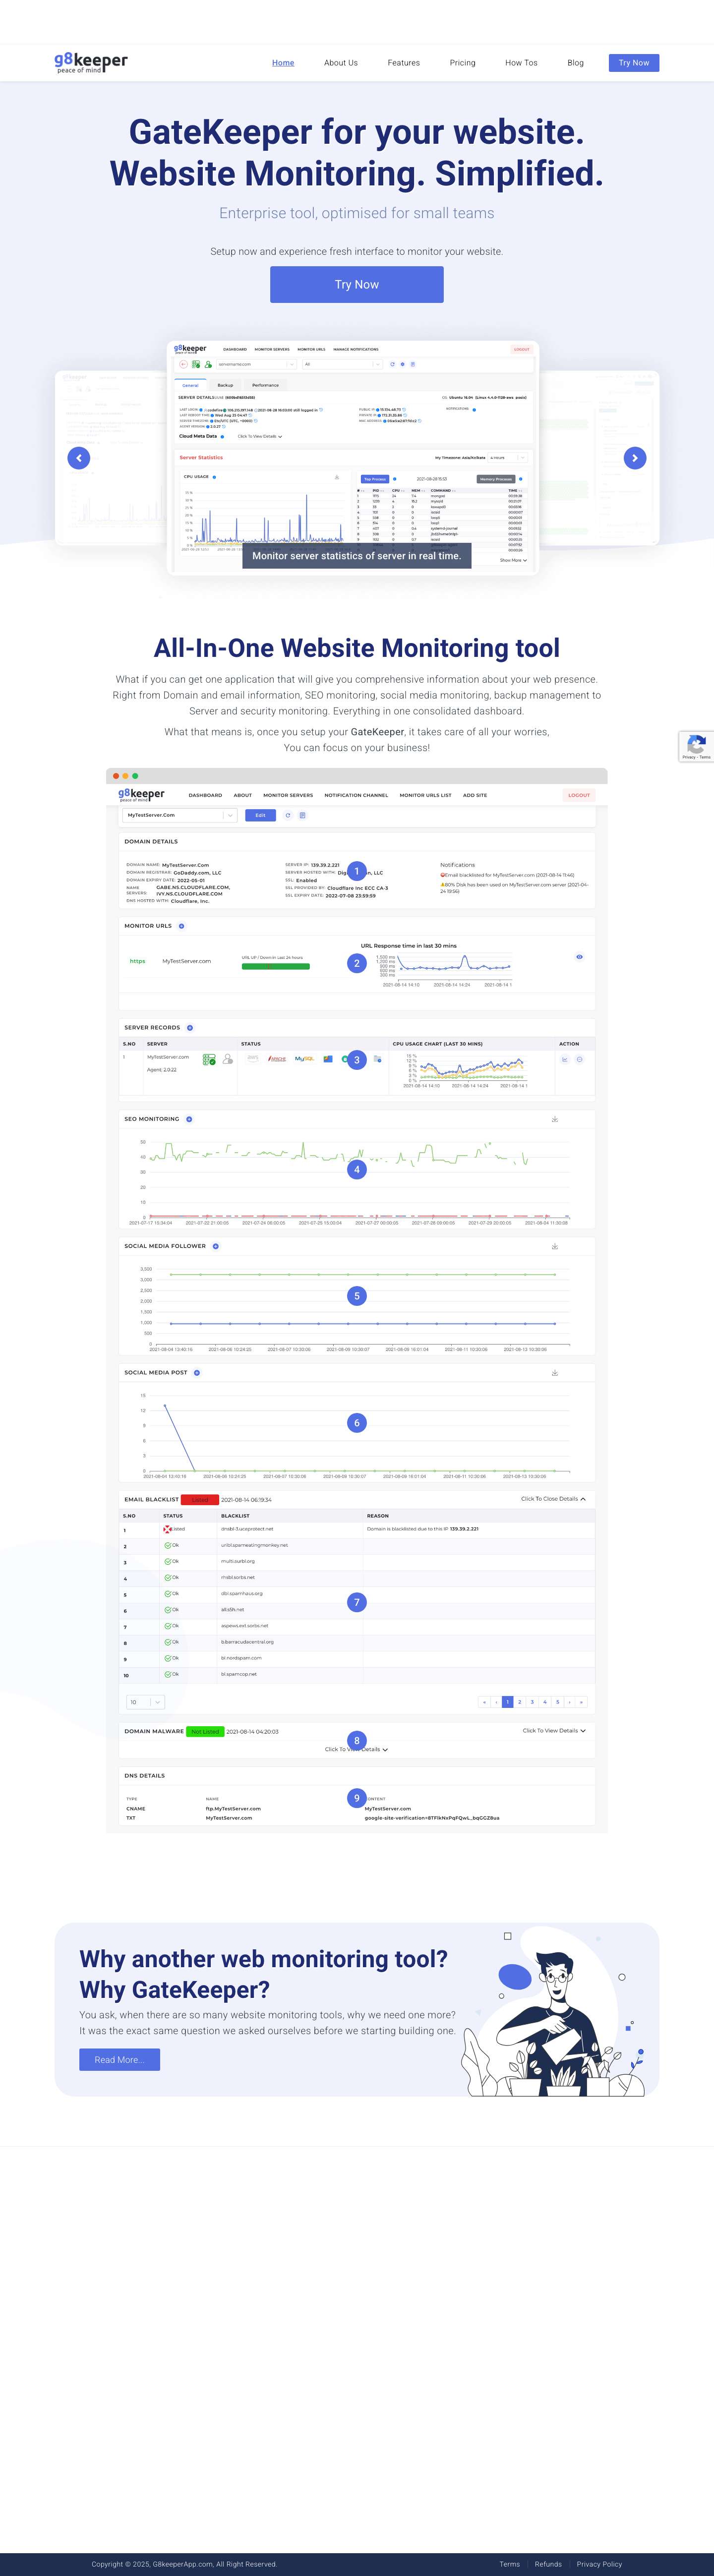Click the MySQL icon in server status

305,1058
